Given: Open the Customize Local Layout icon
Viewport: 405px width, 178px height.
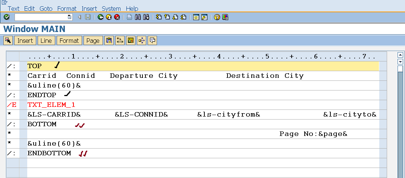Looking at the screenshot, I should pyautogui.click(x=225, y=17).
